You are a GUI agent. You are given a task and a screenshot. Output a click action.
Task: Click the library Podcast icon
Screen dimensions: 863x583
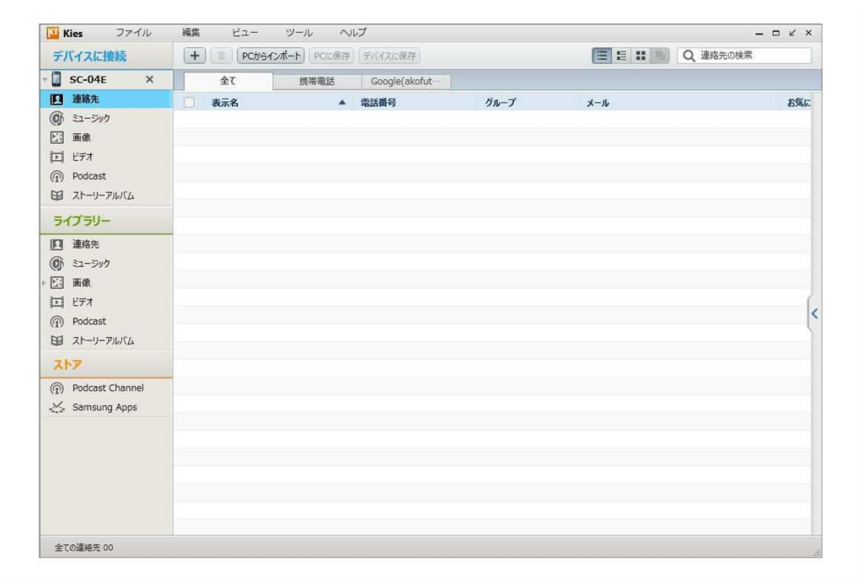click(x=56, y=322)
